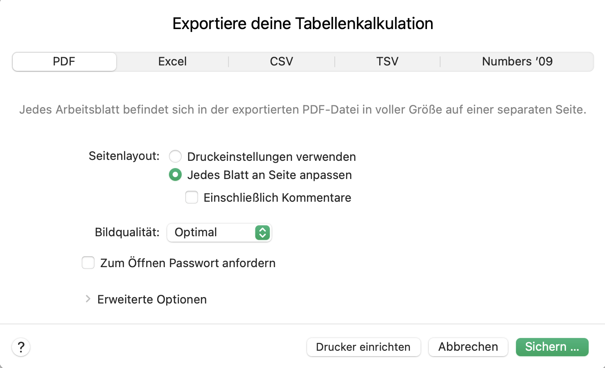This screenshot has width=605, height=368.
Task: Switch to the Numbers '09 tab
Action: pos(517,62)
